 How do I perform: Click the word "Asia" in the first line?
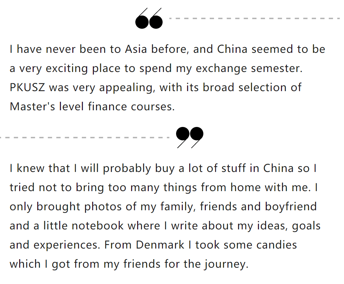click(136, 49)
